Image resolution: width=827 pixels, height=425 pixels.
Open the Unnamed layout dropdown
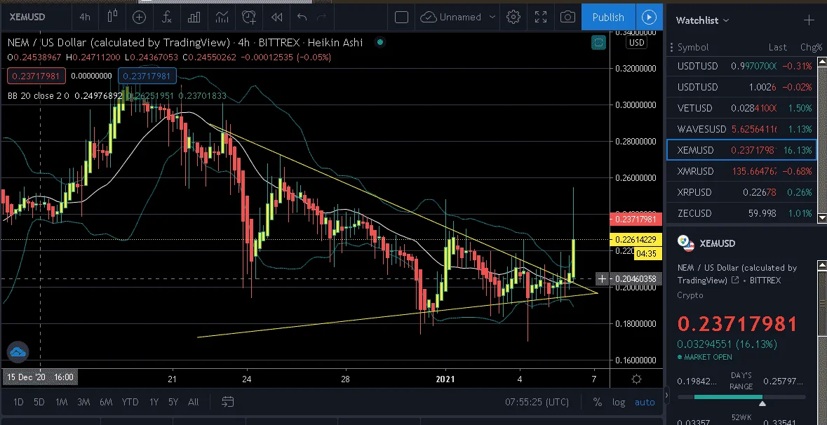point(492,17)
